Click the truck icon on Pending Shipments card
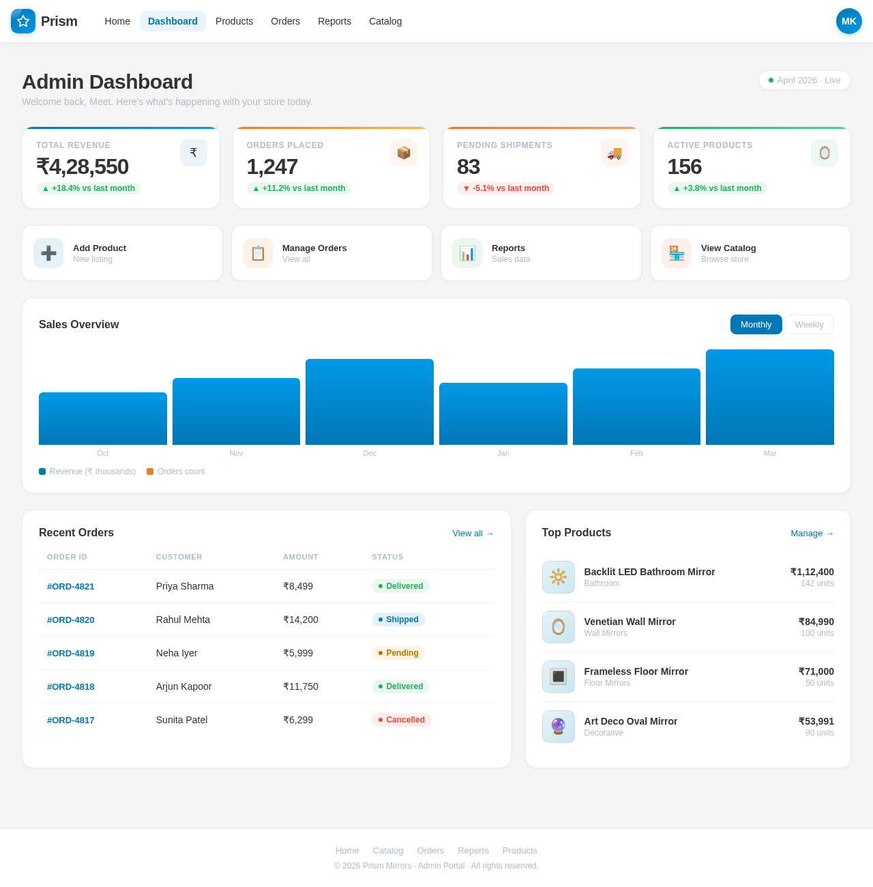This screenshot has height=887, width=873. (615, 153)
